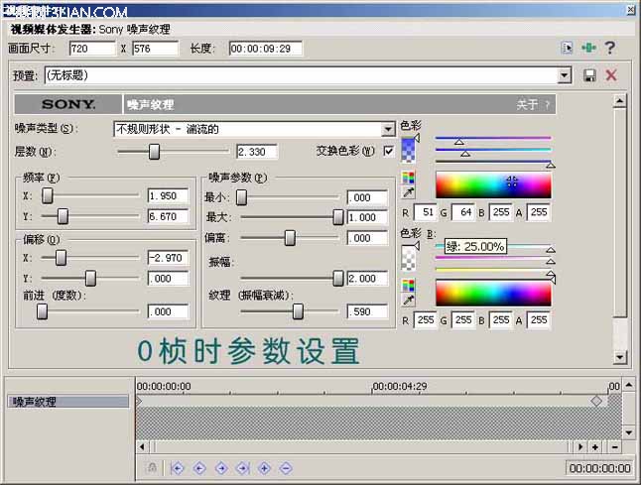Open the 噪声类型 (S) noise type dropdown

(x=388, y=130)
